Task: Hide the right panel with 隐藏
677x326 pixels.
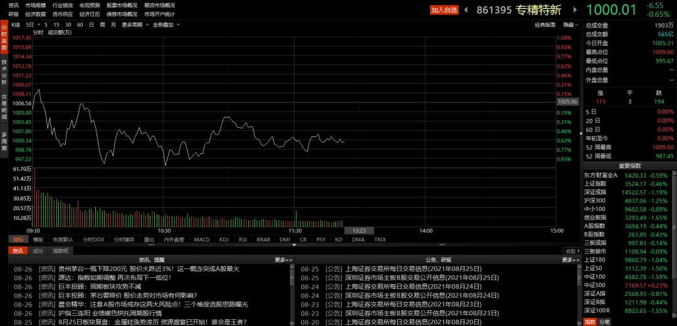Action: pos(571,25)
